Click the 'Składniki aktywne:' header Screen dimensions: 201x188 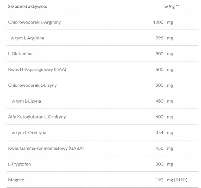pos(28,6)
